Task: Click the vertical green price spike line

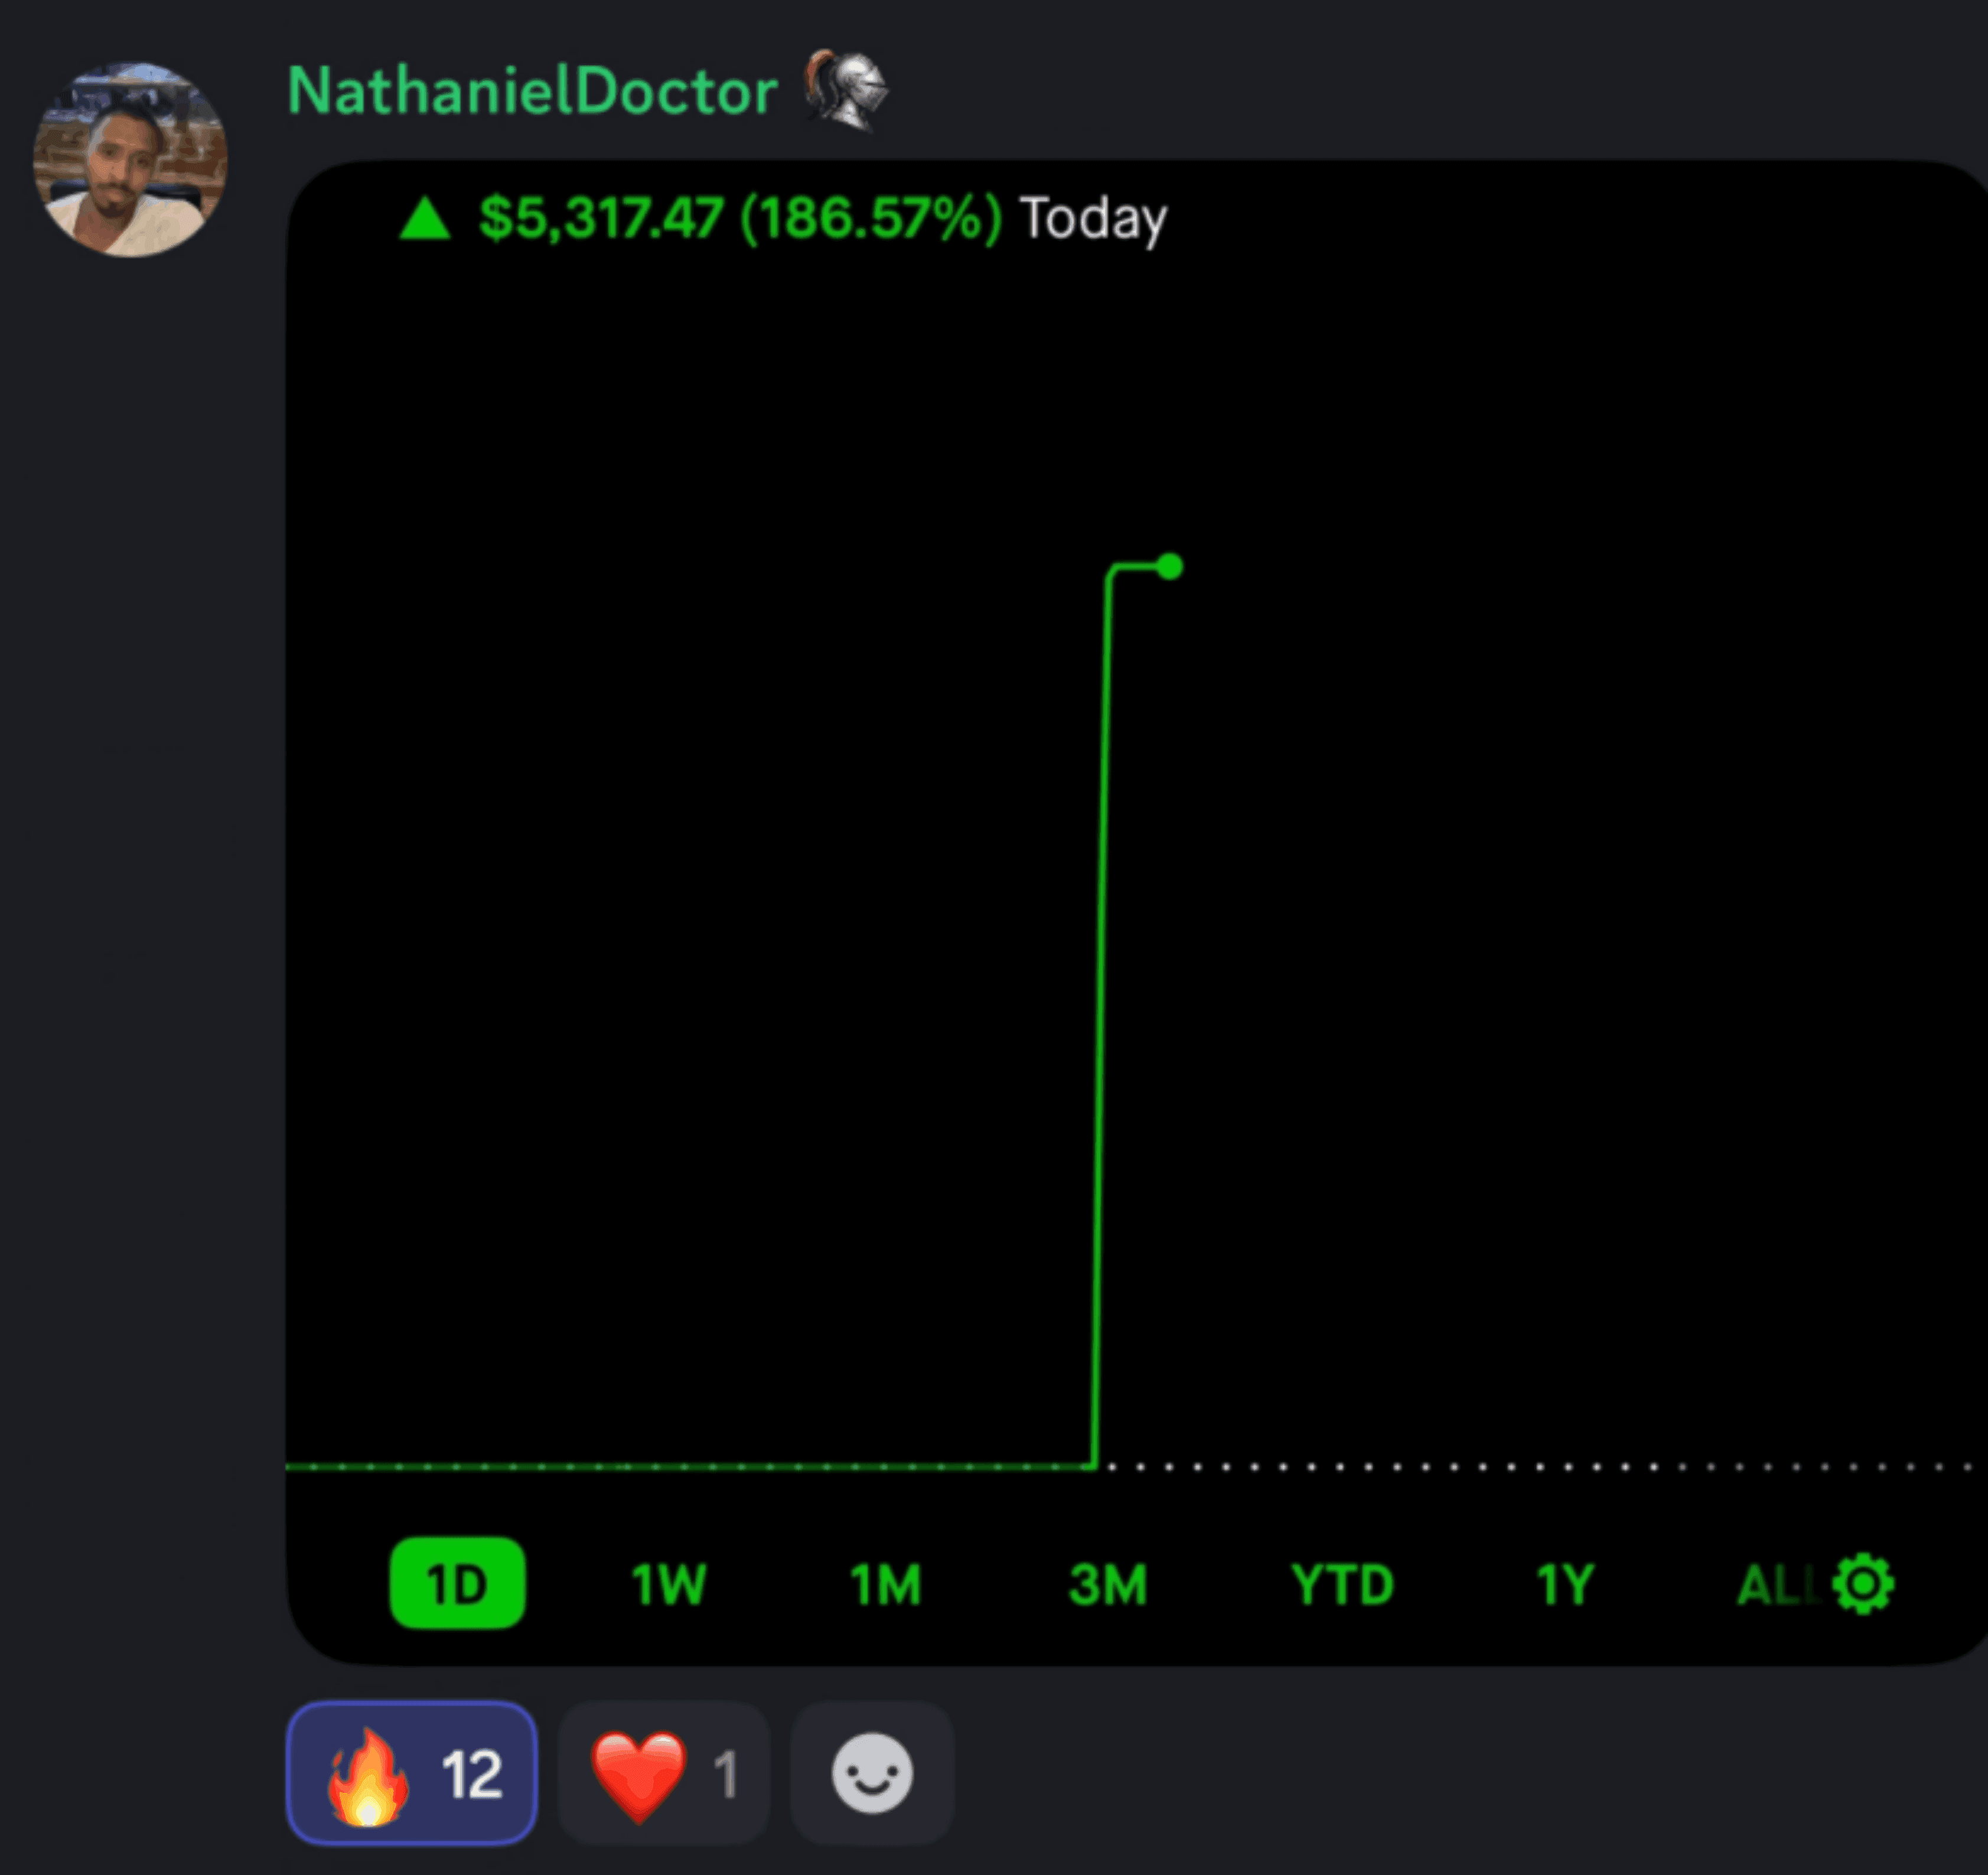Action: (x=1101, y=1016)
